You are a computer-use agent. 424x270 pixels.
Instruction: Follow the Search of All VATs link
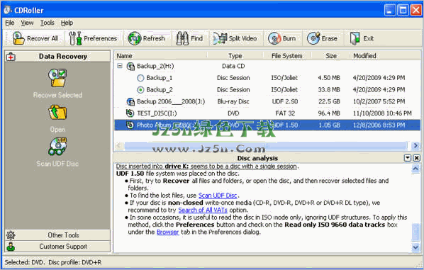tap(203, 210)
